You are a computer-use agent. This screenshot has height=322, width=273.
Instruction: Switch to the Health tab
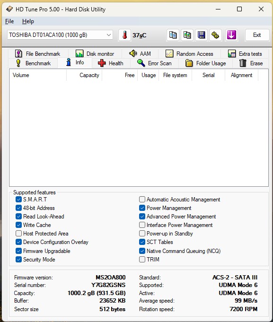click(x=111, y=63)
